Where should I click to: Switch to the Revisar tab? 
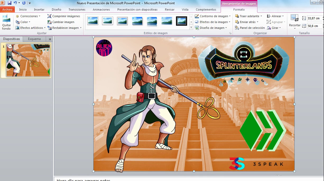tap(169, 10)
